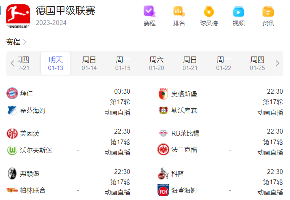Open the 资讯 news icon
The height and width of the screenshot is (200, 290).
[268, 11]
